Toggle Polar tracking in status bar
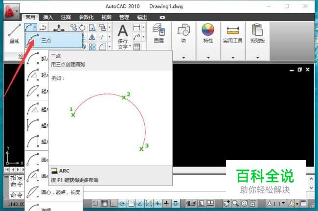This screenshot has height=211, width=318. click(122, 203)
